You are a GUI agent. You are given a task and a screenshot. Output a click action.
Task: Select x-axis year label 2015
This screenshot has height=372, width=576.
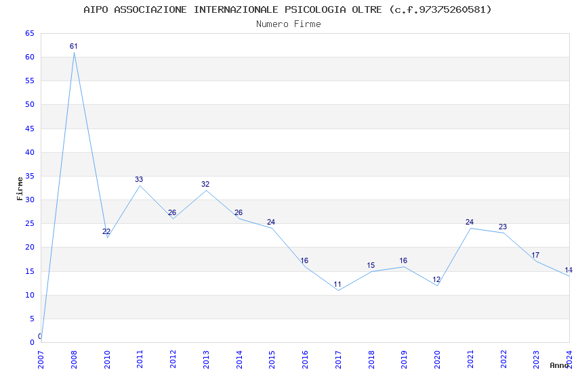pos(272,360)
